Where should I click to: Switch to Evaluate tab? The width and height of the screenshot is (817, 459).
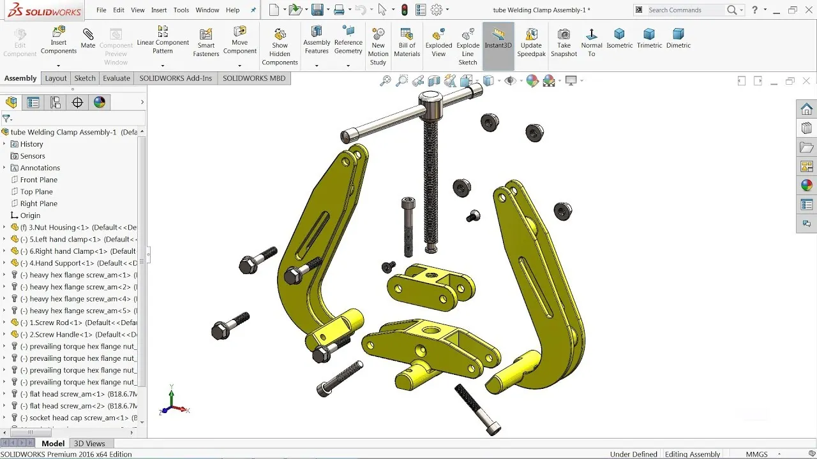[x=116, y=78]
